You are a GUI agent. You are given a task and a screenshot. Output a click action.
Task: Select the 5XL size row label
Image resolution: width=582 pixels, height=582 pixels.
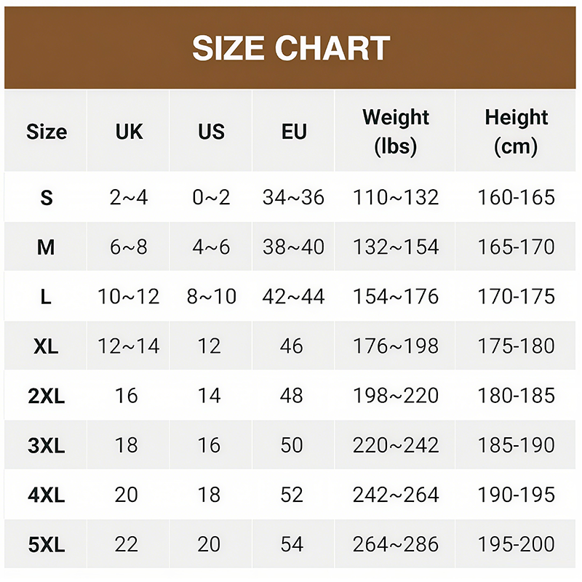(x=46, y=544)
